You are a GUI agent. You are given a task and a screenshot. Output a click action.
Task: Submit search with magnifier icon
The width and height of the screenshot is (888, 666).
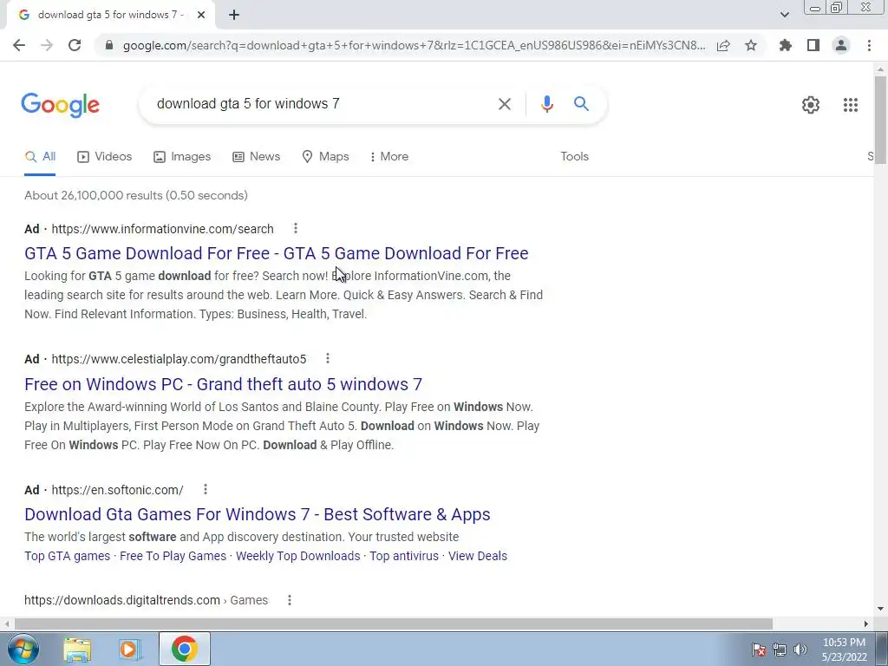[581, 104]
